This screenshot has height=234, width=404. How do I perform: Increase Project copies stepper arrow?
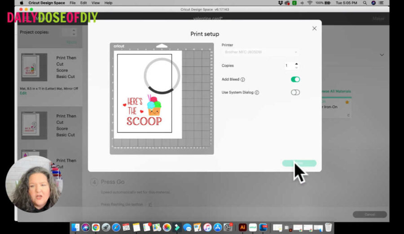[74, 30]
